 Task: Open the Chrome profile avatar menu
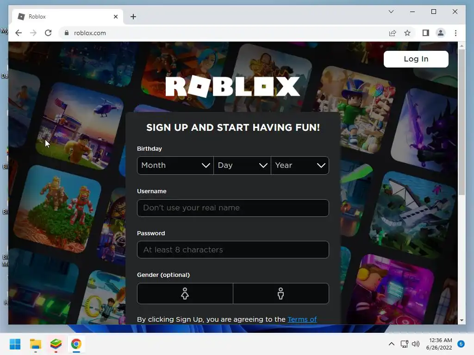click(x=441, y=33)
